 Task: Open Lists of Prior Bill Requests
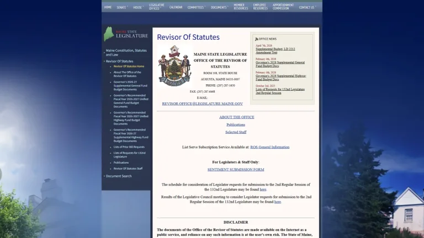click(129, 147)
